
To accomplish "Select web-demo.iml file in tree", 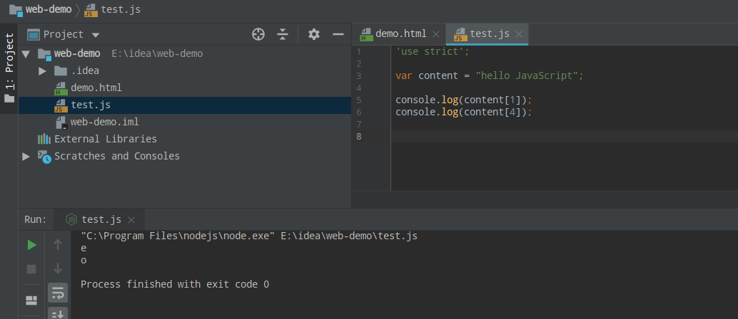I will coord(104,122).
